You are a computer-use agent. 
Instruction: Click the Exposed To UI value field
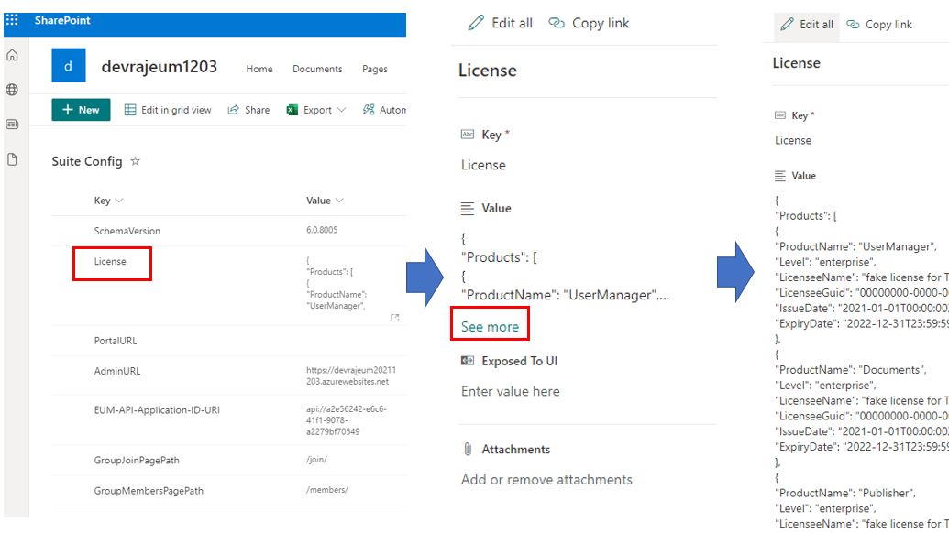coord(510,392)
